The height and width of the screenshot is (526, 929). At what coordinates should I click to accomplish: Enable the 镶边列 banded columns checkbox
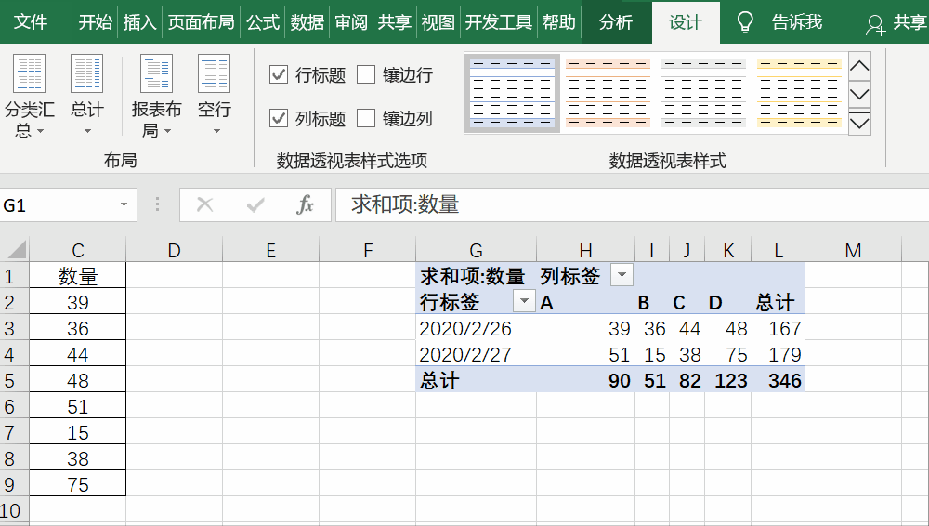[365, 118]
